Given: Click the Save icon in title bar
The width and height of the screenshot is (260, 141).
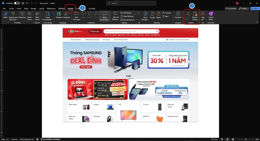Looking at the screenshot, I should (x=23, y=3).
